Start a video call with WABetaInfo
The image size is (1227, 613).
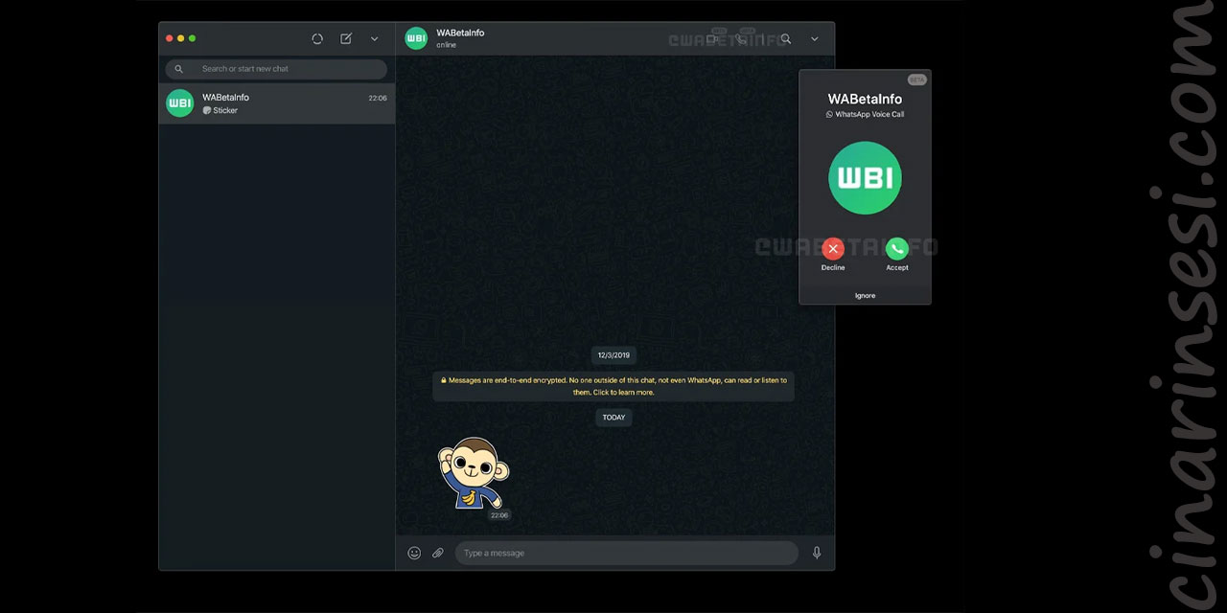(x=713, y=39)
